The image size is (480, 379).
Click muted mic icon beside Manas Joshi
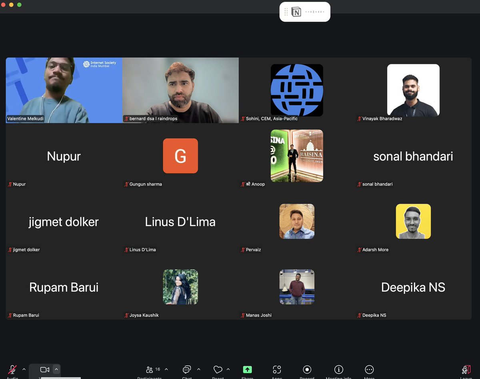pos(243,315)
